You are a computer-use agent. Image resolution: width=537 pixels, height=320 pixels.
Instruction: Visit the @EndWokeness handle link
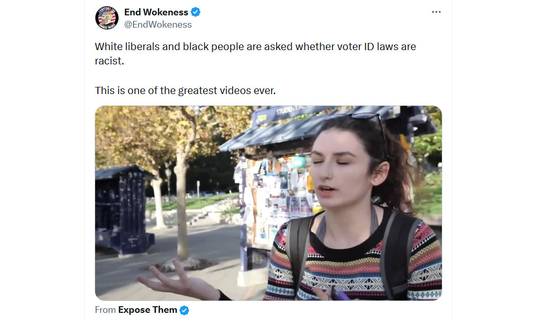158,25
